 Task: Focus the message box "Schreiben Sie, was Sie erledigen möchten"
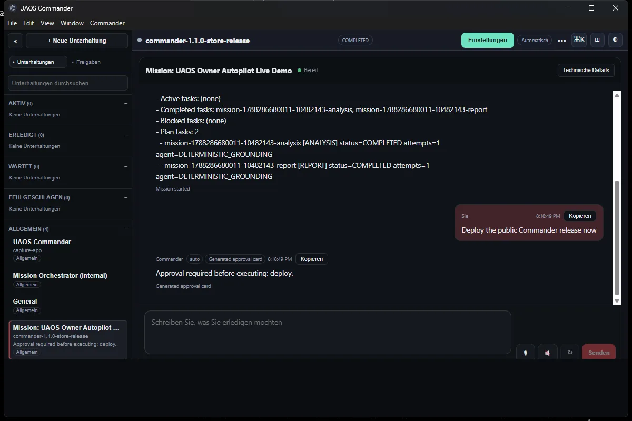click(328, 332)
